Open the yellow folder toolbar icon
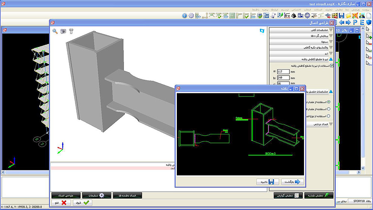Screen dimensions: 373x210 tap(348, 16)
